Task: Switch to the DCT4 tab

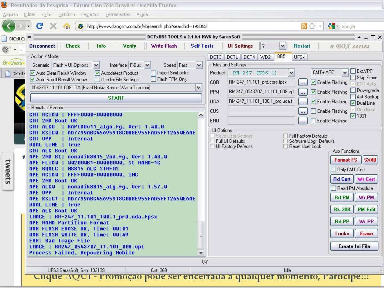Action: 249,57
